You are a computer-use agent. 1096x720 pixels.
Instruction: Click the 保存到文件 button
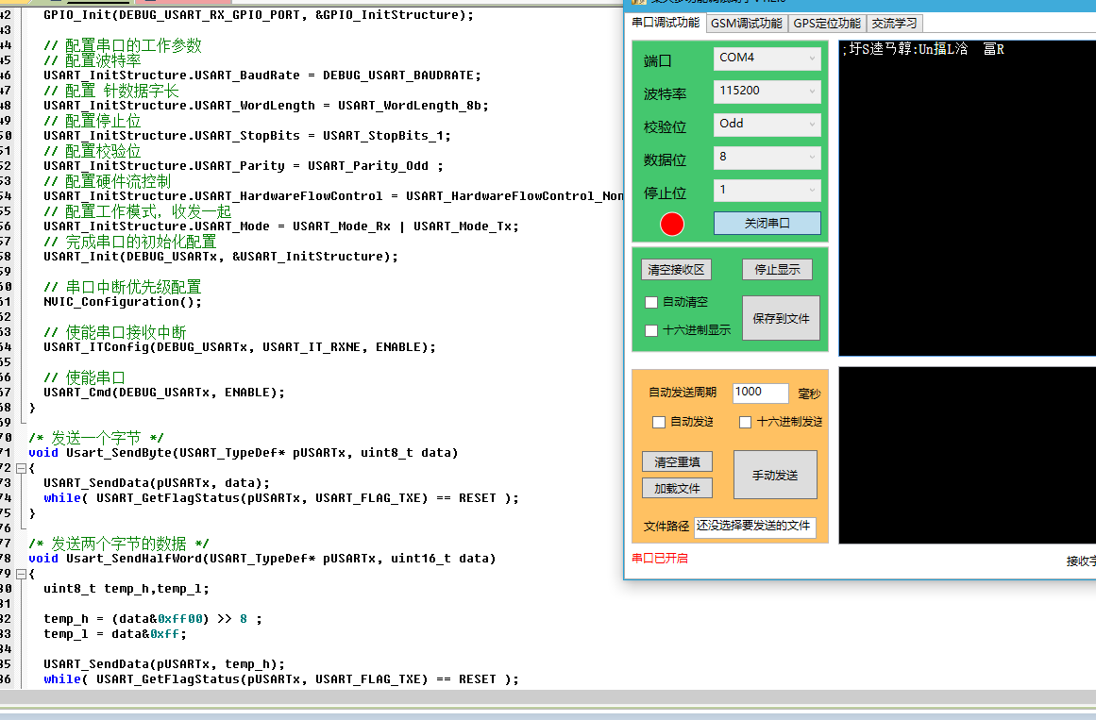tap(781, 319)
